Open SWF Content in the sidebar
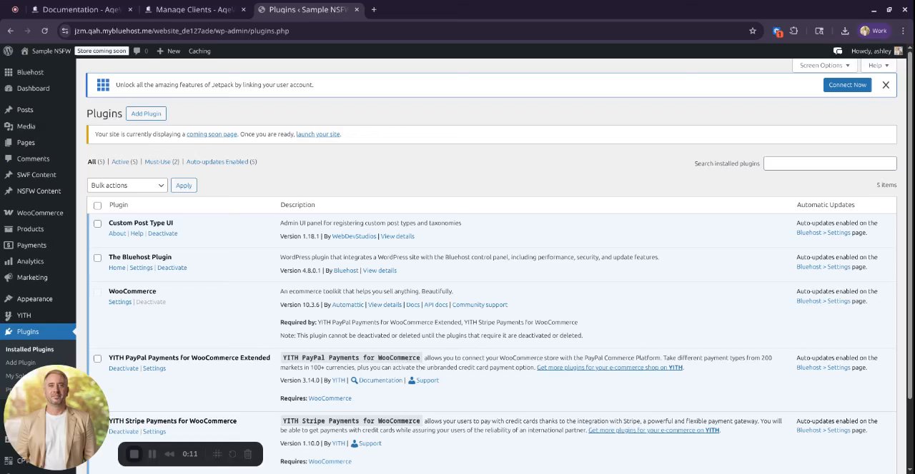 pos(38,175)
